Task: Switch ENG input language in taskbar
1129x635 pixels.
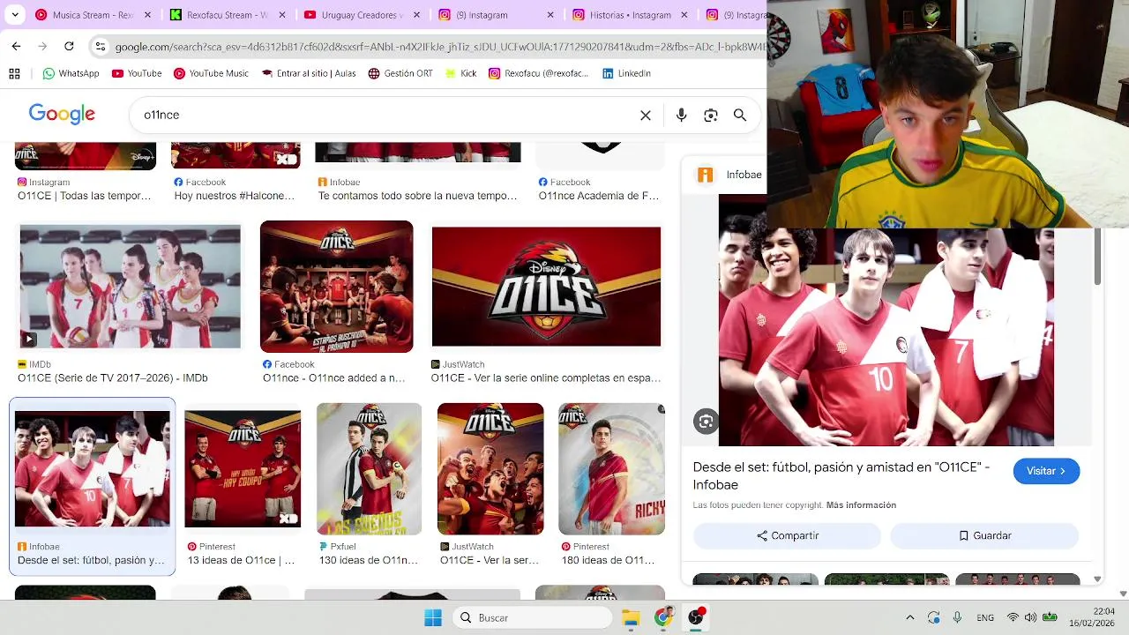Action: 985,617
